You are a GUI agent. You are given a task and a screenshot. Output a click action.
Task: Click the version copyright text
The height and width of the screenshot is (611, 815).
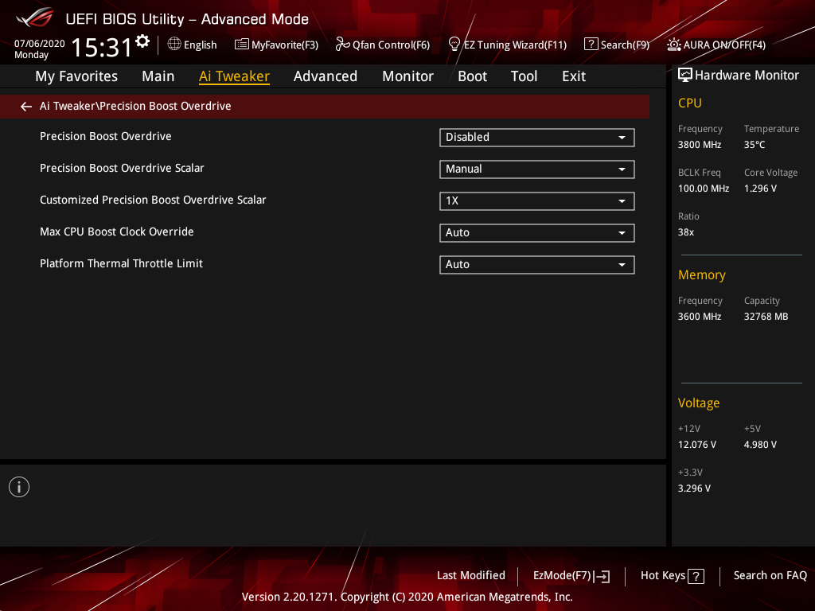click(407, 597)
